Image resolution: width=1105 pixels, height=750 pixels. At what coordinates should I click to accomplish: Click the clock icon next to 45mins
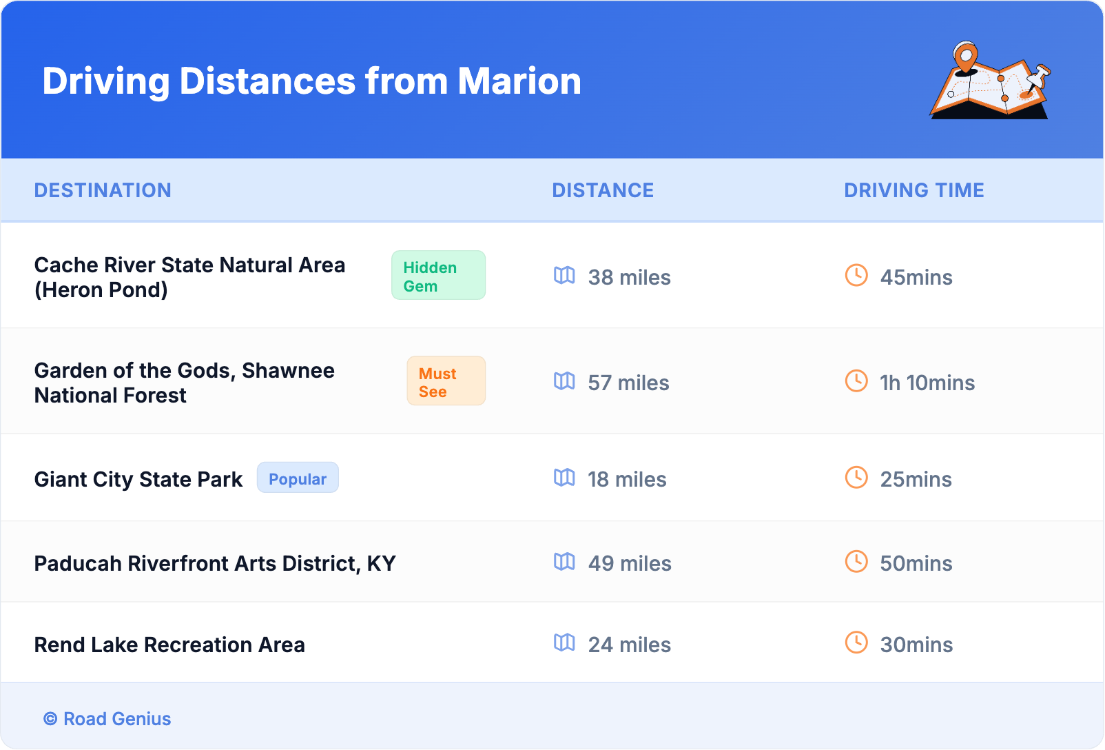856,276
